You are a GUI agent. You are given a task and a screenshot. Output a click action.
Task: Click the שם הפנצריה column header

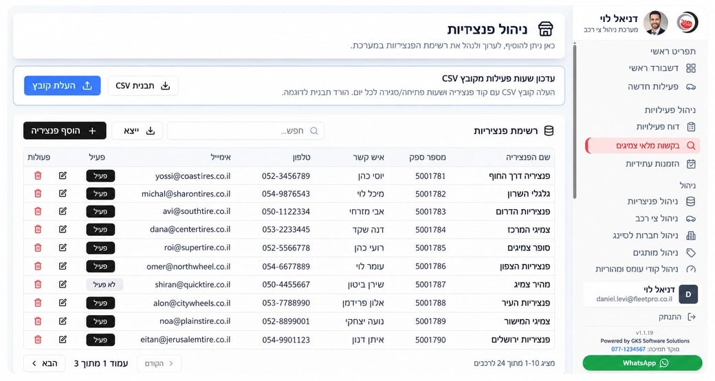[x=527, y=157]
